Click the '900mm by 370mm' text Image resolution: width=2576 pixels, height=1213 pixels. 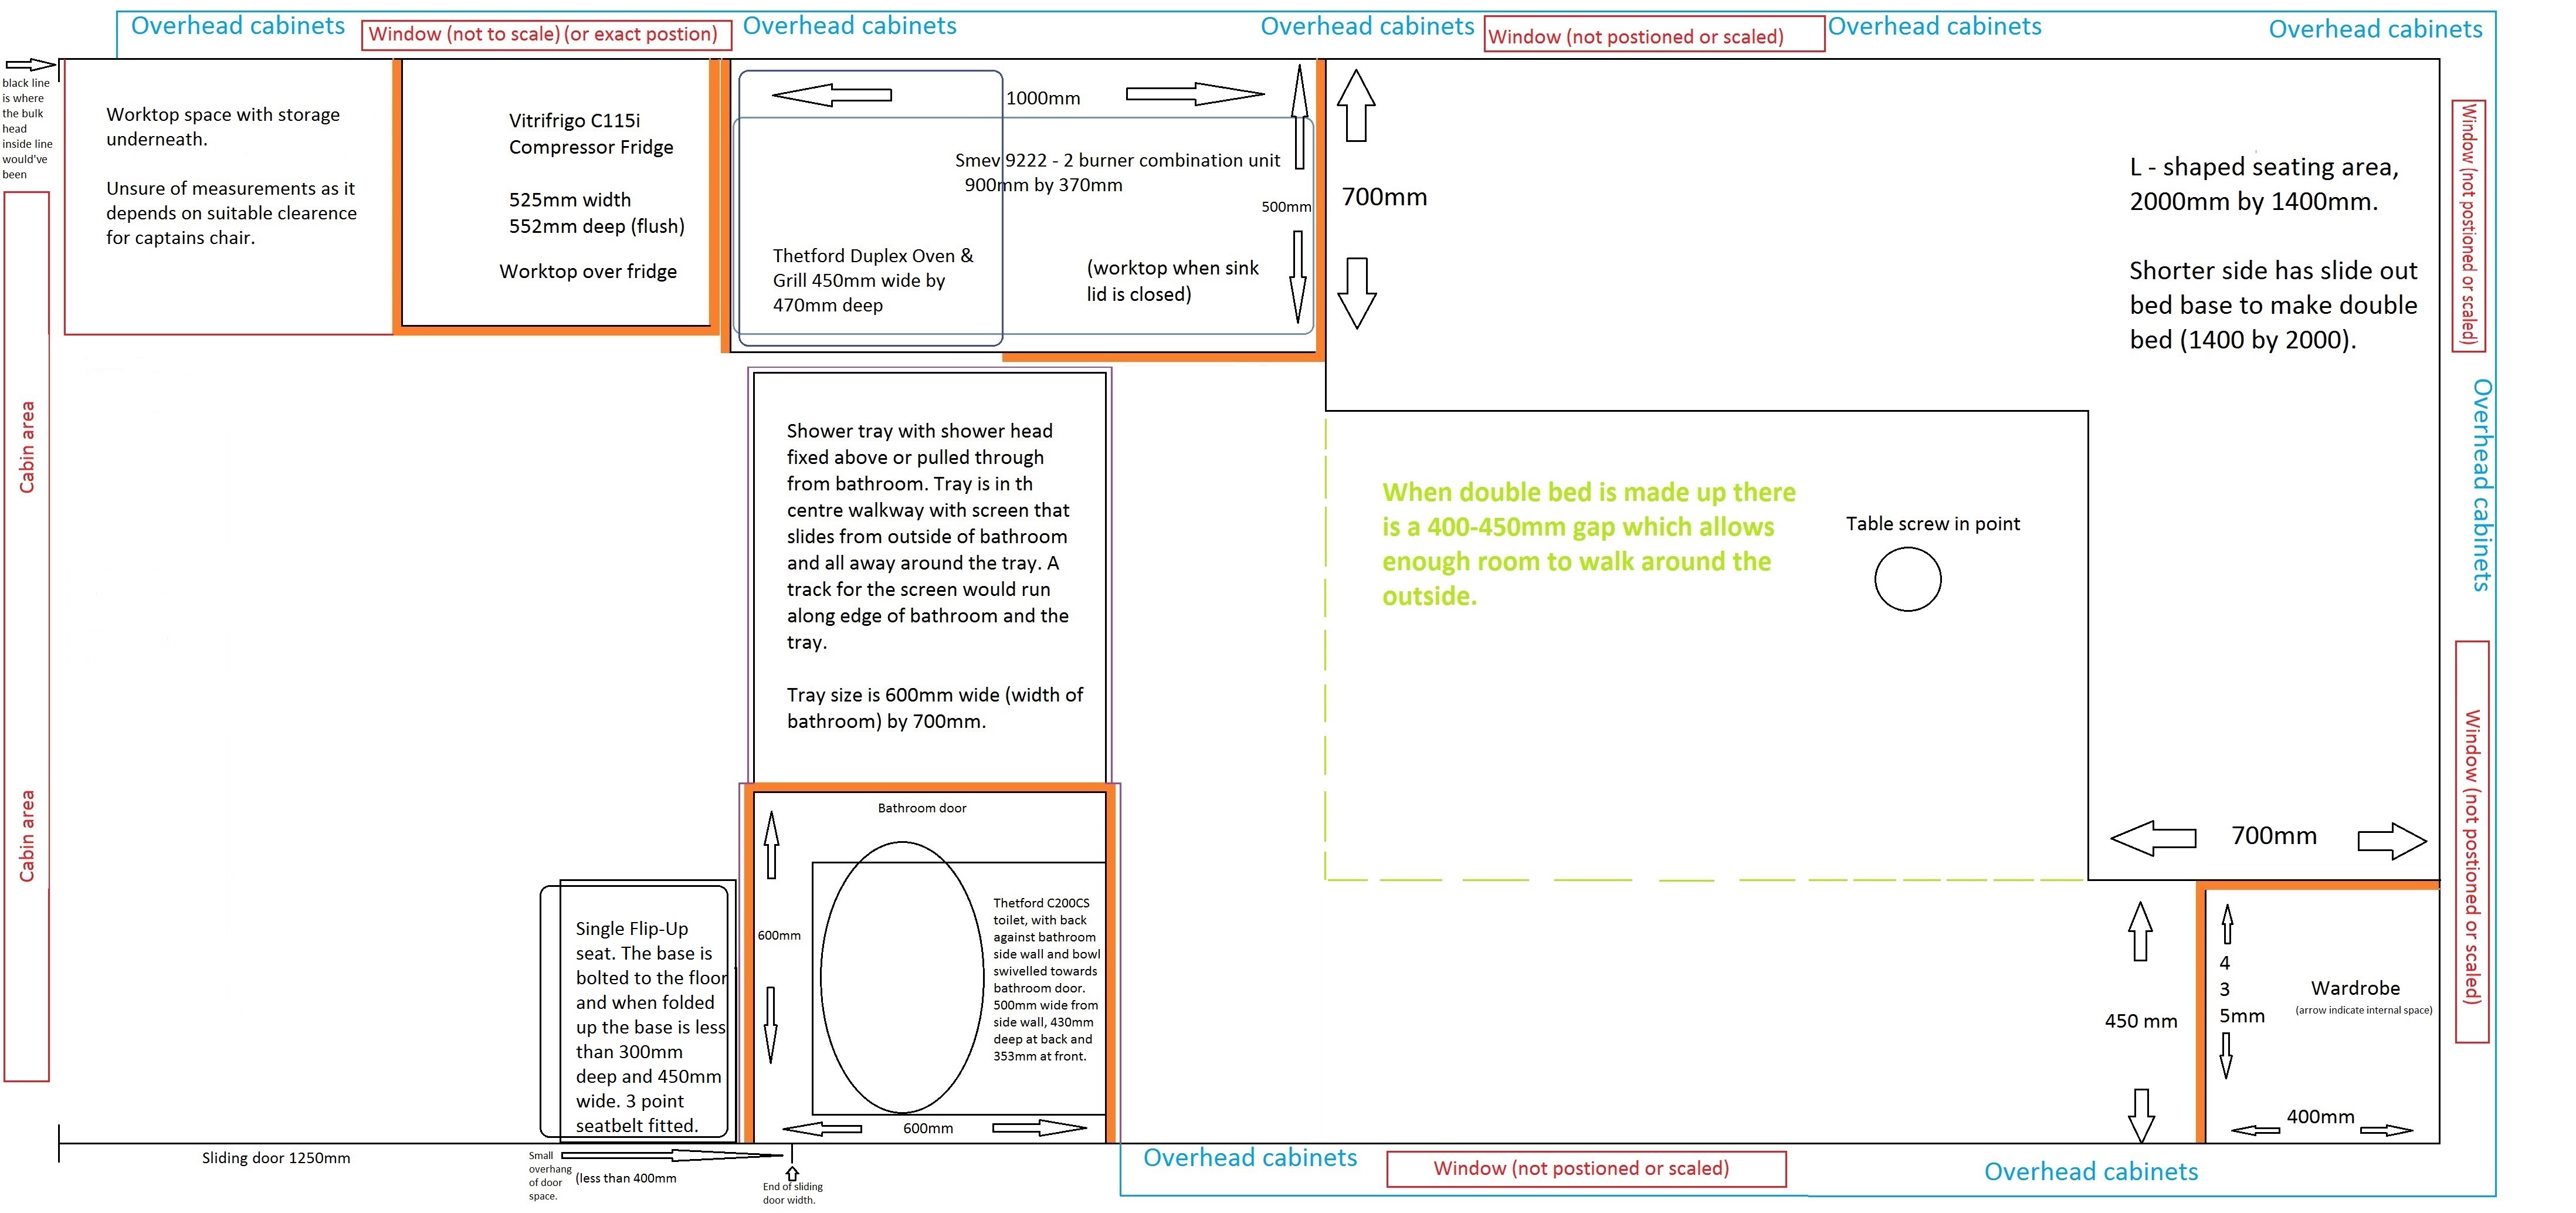tap(1043, 185)
